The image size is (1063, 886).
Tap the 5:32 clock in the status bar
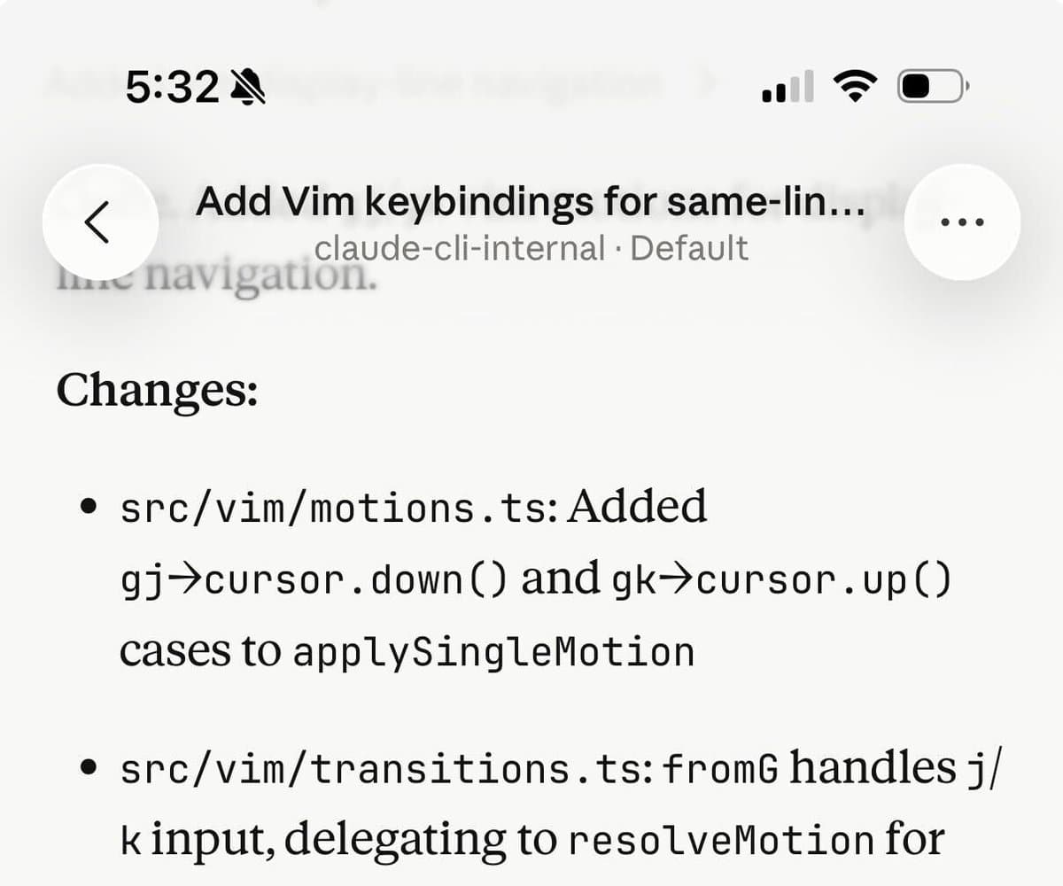coord(175,86)
